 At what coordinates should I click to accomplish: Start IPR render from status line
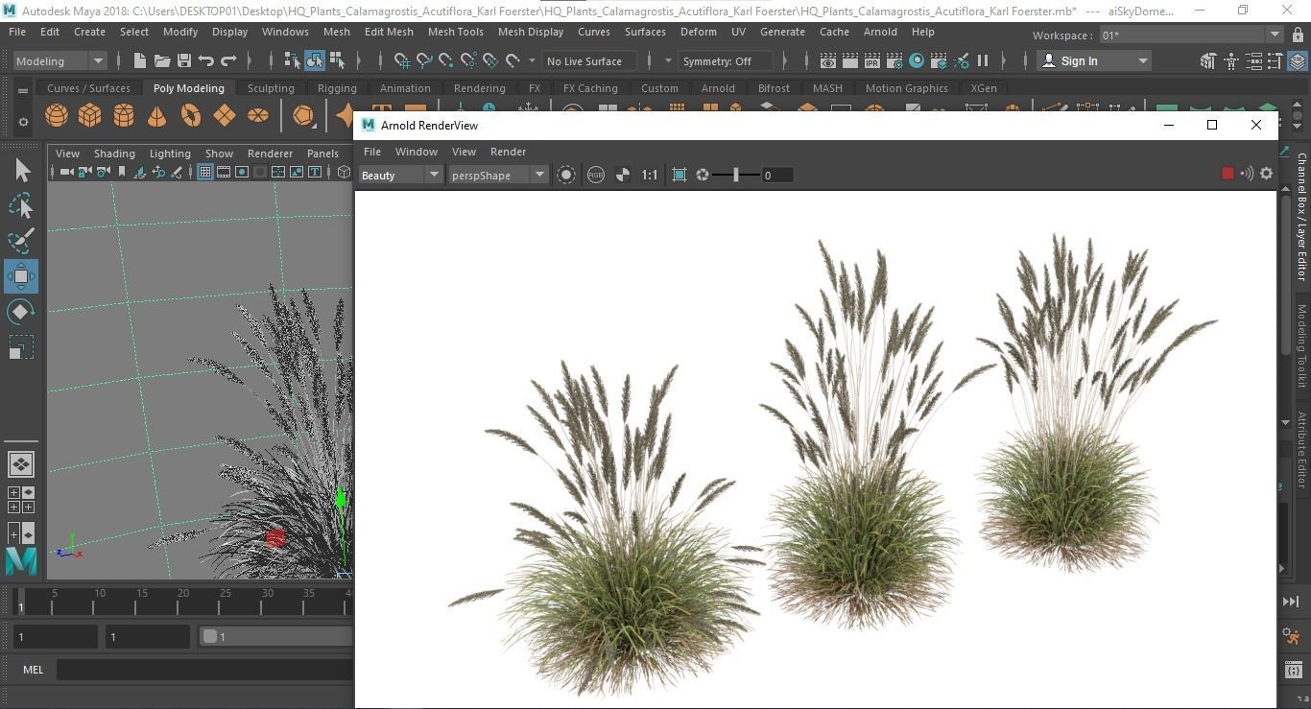872,60
